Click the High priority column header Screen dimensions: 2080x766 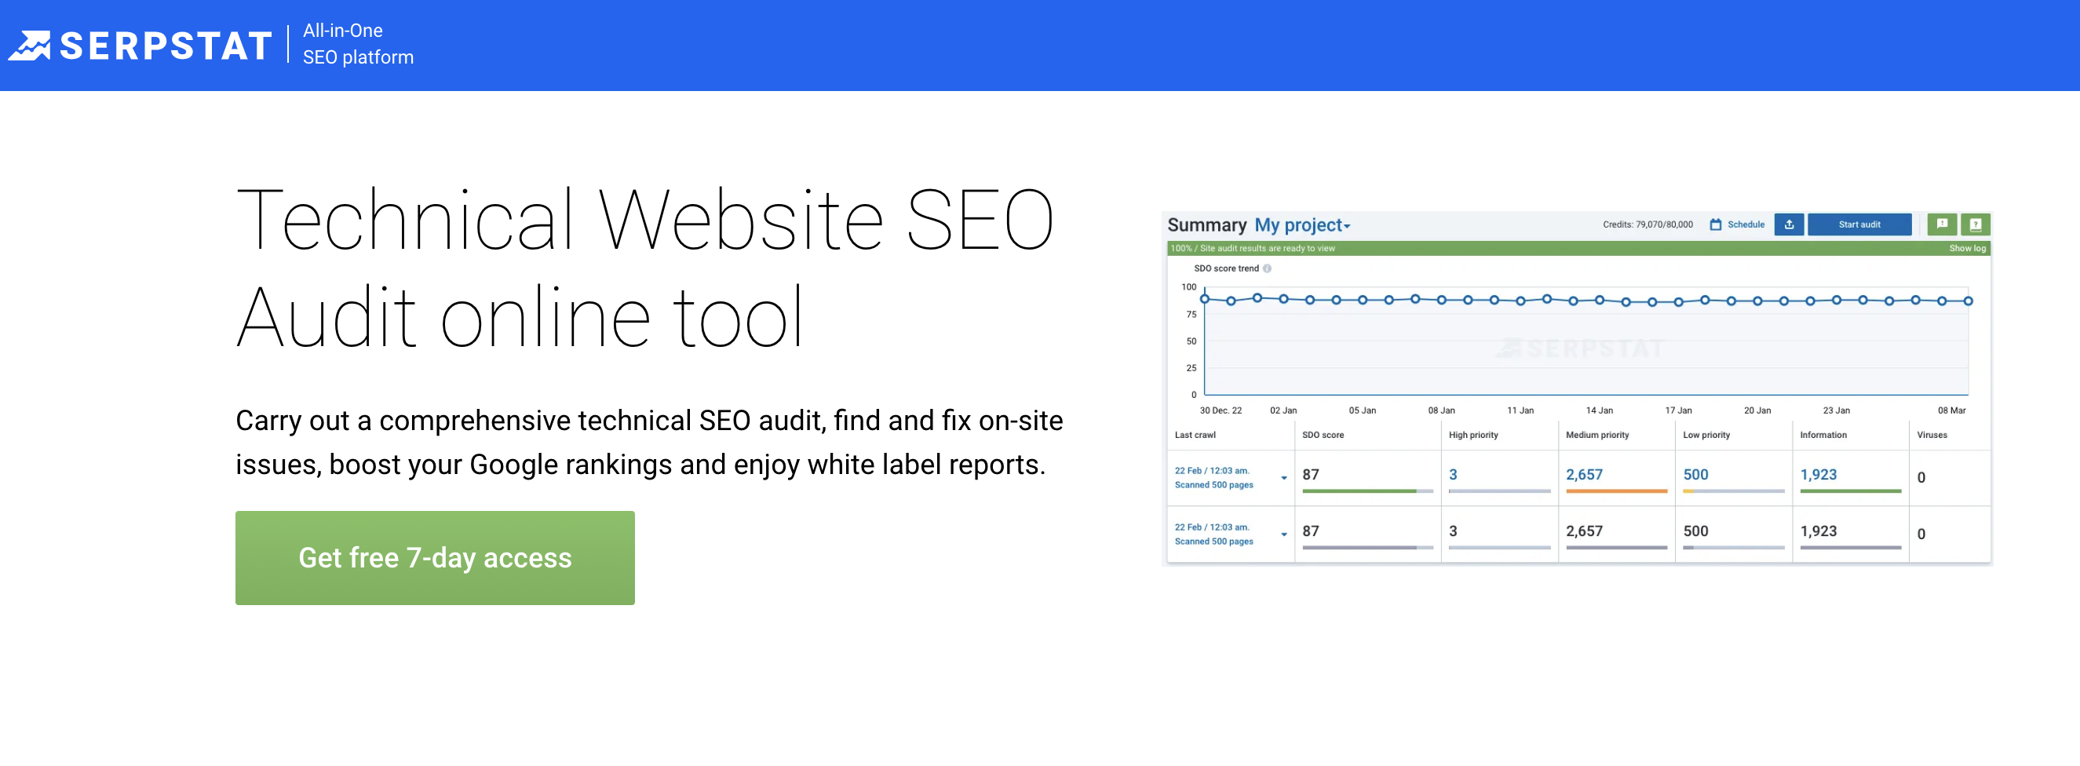click(1472, 435)
